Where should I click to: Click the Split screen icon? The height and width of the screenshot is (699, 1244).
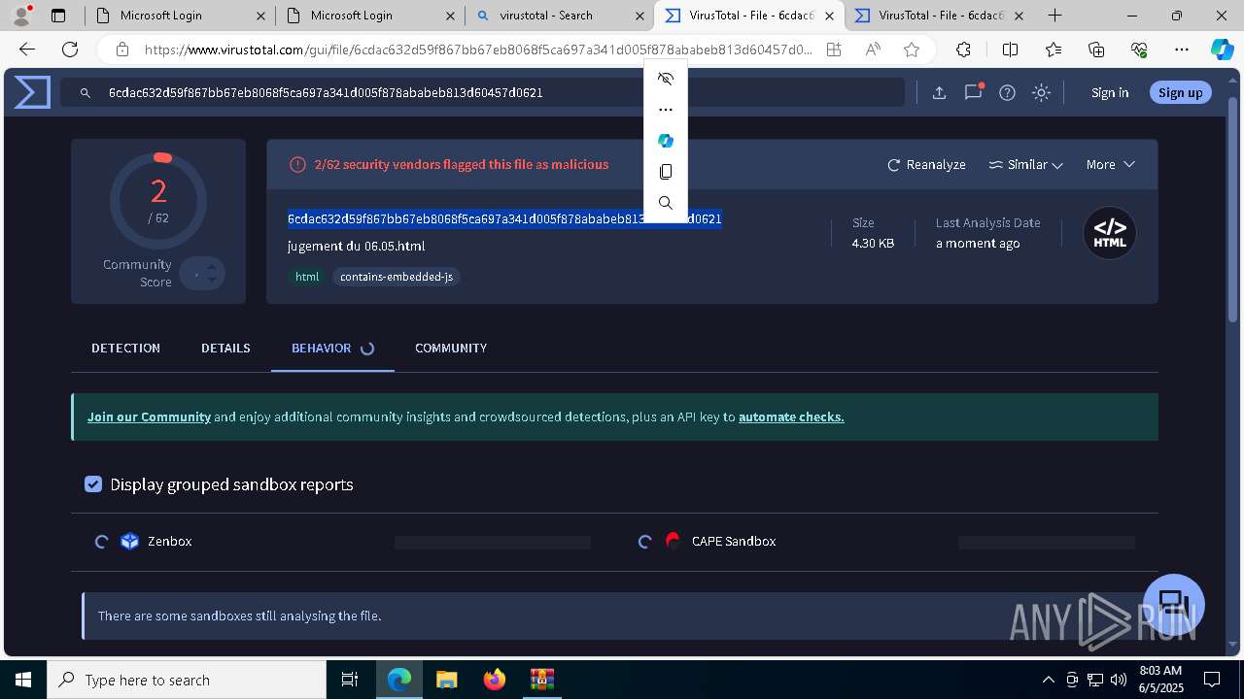click(1010, 50)
